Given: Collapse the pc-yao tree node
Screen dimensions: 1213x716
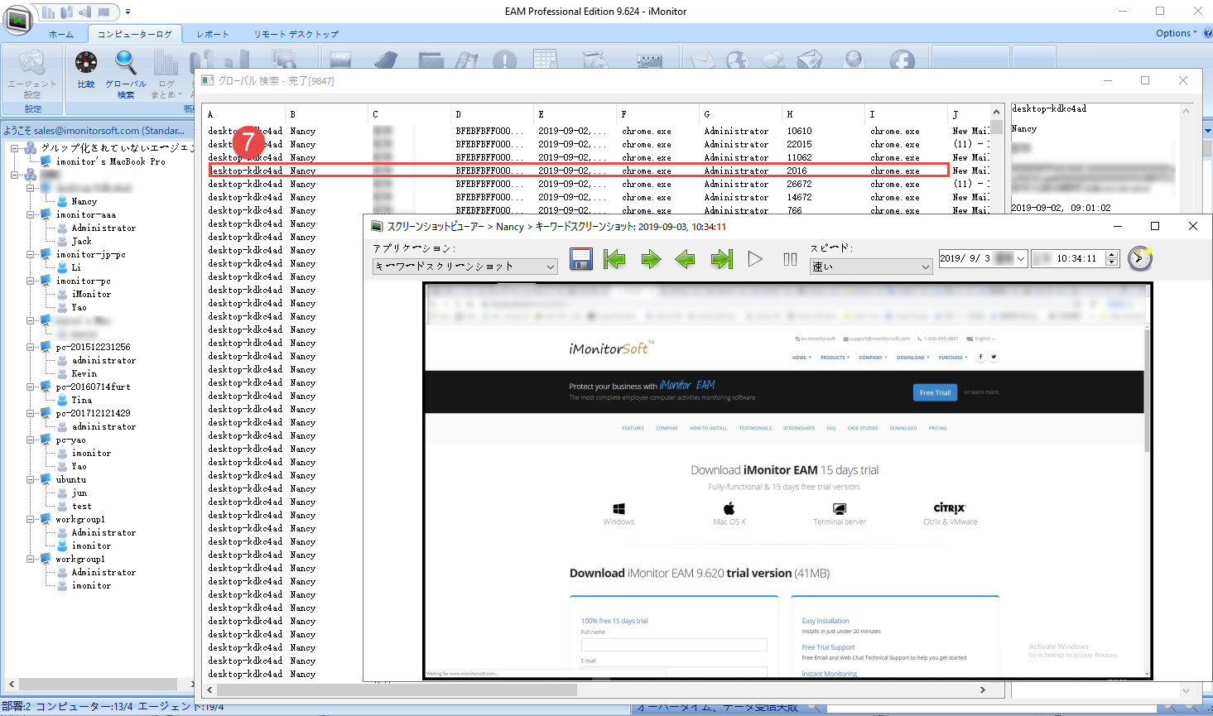Looking at the screenshot, I should pos(31,440).
